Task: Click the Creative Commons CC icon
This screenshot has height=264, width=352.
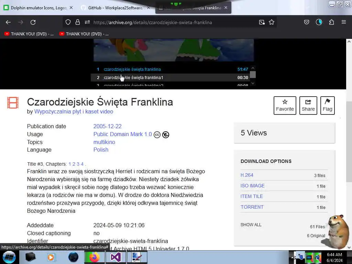Action: click(157, 135)
